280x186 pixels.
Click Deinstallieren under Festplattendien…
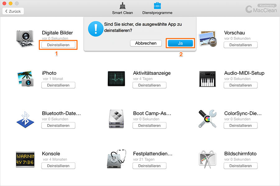(149, 166)
